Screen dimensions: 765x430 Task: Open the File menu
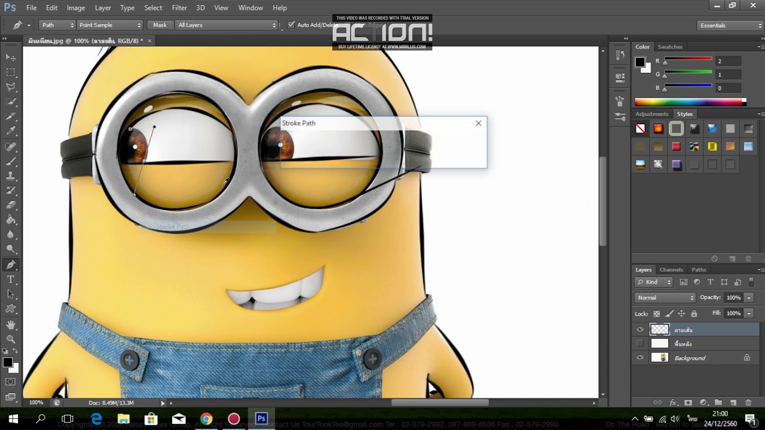32,8
